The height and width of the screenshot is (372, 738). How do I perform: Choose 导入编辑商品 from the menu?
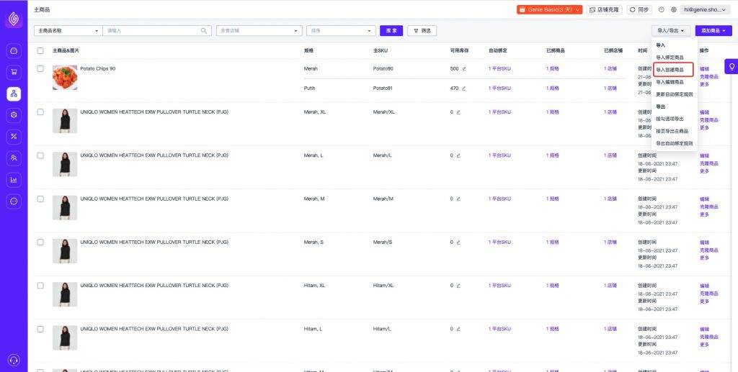point(670,82)
